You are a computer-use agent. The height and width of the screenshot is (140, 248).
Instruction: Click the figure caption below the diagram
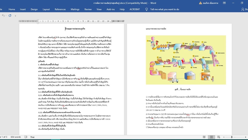pos(183,89)
